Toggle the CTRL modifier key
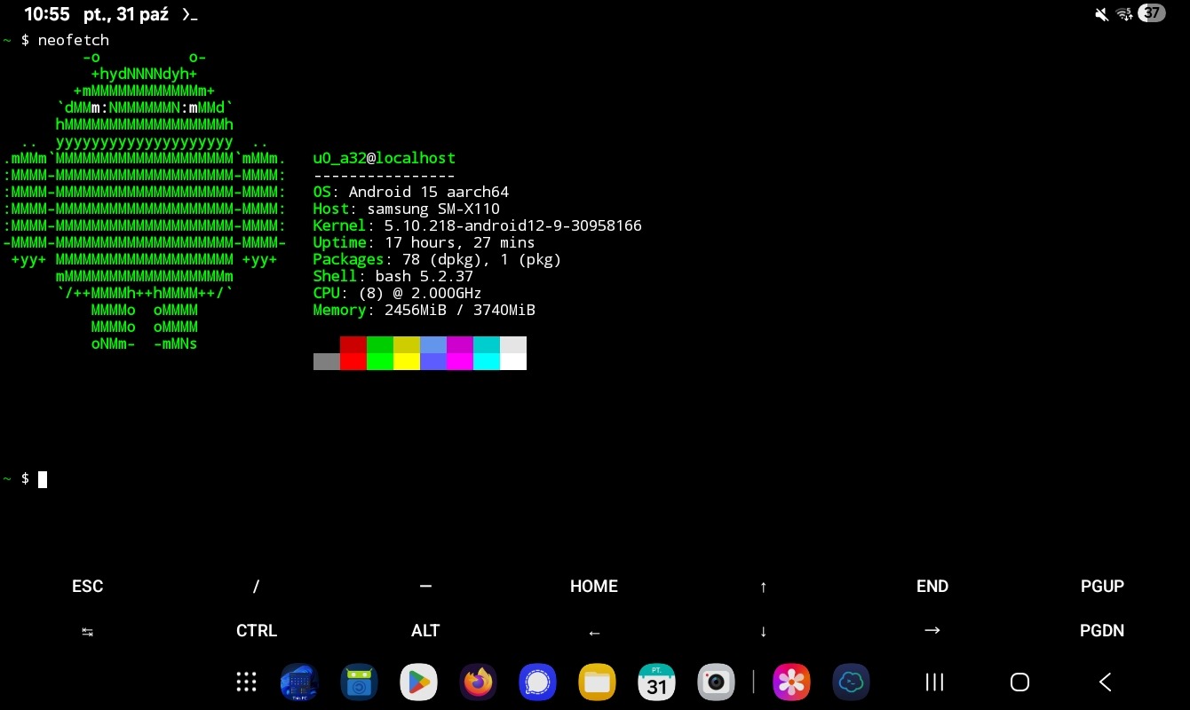The height and width of the screenshot is (710, 1190). click(x=257, y=631)
